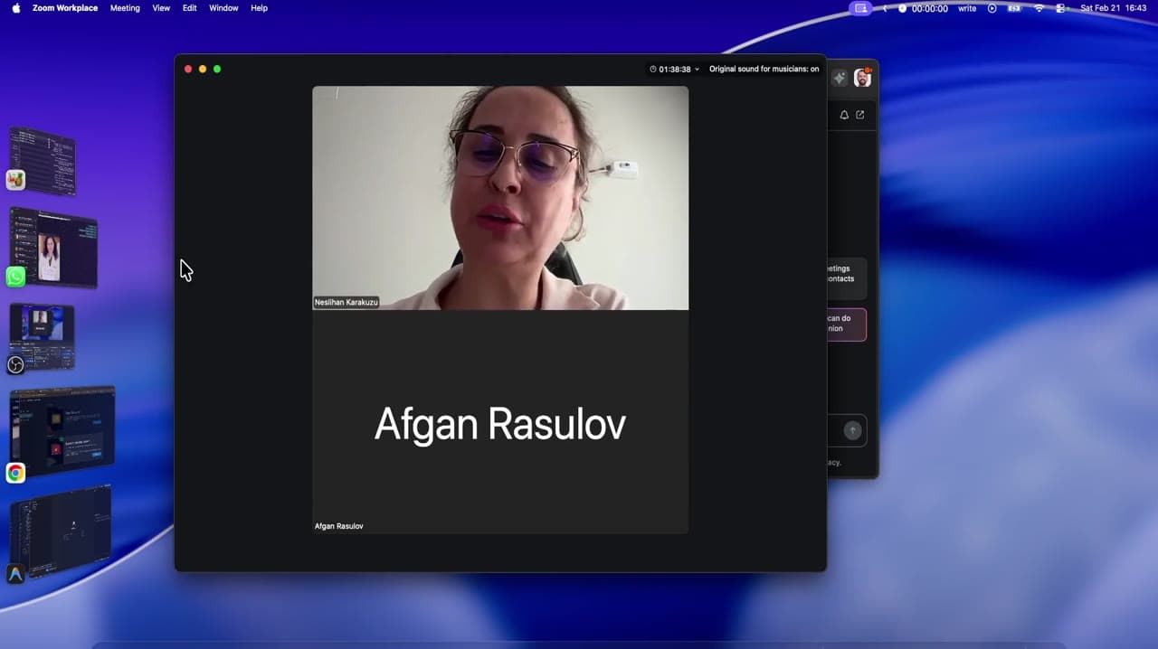Click the back chevron in the menu bar
The width and height of the screenshot is (1158, 649).
[884, 8]
